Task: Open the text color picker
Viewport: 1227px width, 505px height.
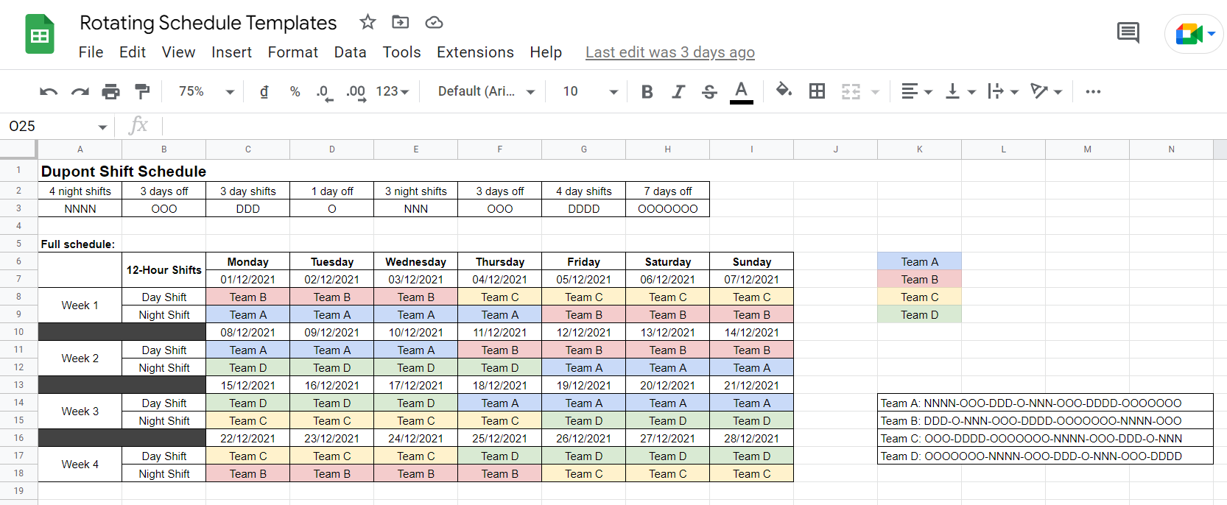Action: [x=741, y=91]
